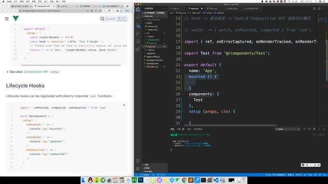This screenshot has height=184, width=328.
Task: Open Visual Studio Code in the Dock
Action: [x=216, y=180]
